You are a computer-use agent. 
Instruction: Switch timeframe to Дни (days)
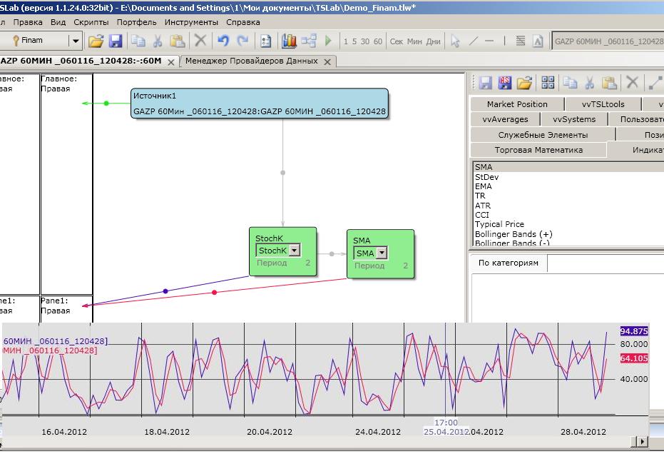click(433, 41)
